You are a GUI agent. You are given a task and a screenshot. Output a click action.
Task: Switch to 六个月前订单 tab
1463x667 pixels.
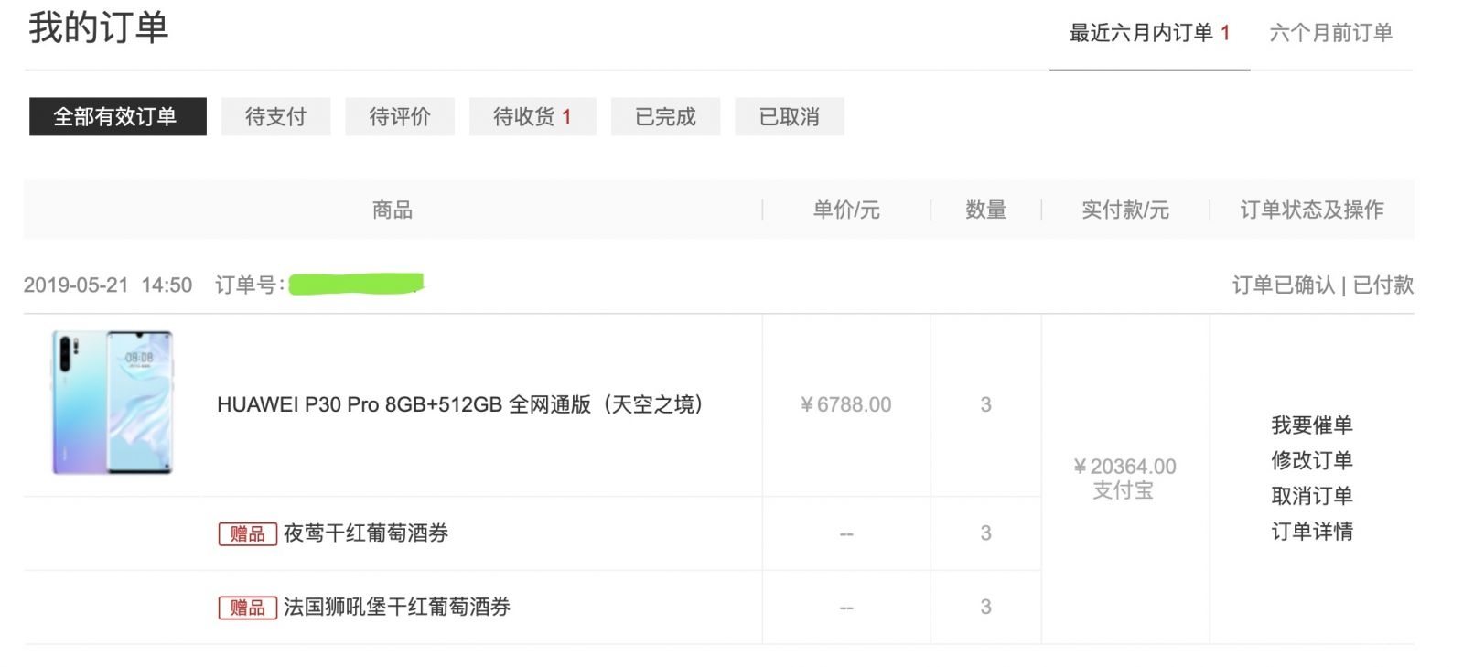coord(1331,34)
